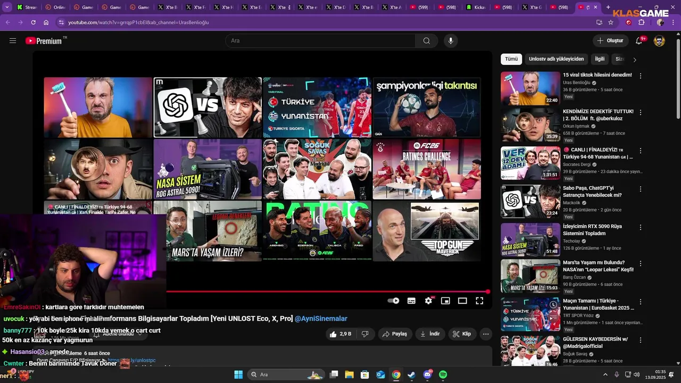Adjust system volume speaker icon in tray
This screenshot has width=681, height=383.
pyautogui.click(x=636, y=374)
